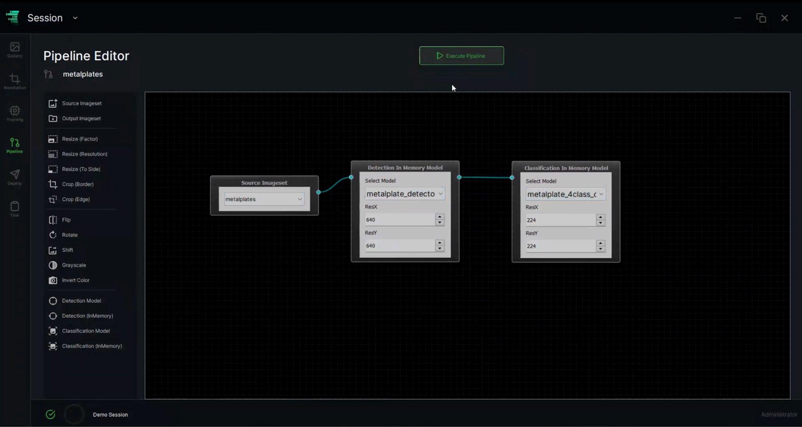Decrease Detection ResY value
Screen dimensions: 802x427
coord(440,248)
